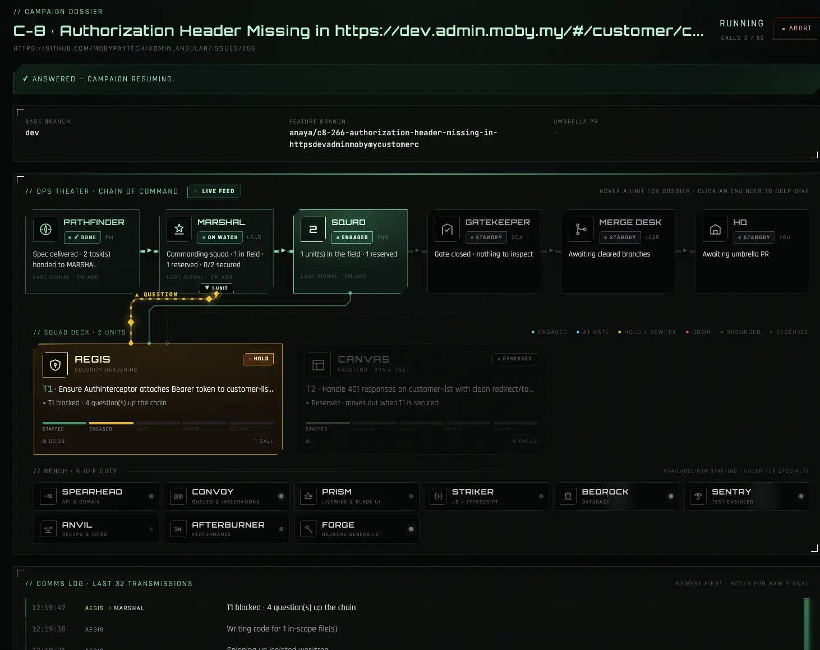Click the Marshal star icon
This screenshot has height=650, width=820.
point(179,229)
